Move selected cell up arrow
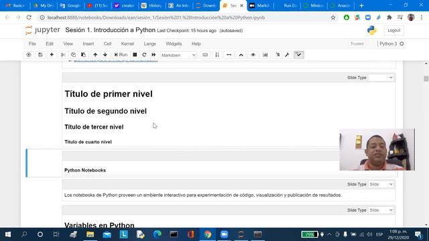Viewport: 429px width, 241px height. pyautogui.click(x=95, y=55)
